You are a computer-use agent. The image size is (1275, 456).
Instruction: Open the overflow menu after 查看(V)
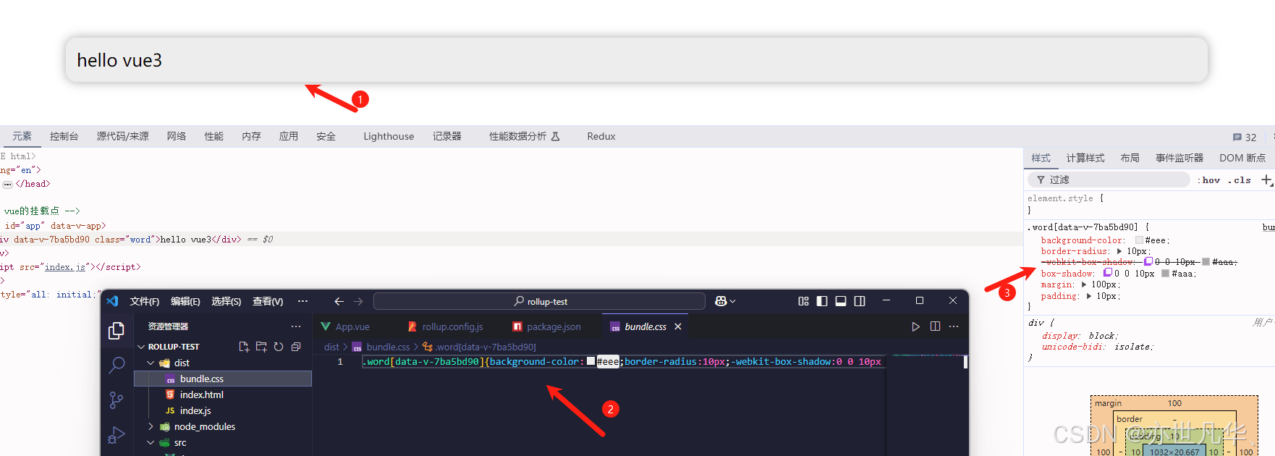click(x=302, y=301)
